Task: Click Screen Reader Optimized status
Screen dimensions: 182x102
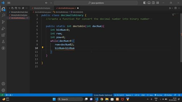Action: coord(103,95)
